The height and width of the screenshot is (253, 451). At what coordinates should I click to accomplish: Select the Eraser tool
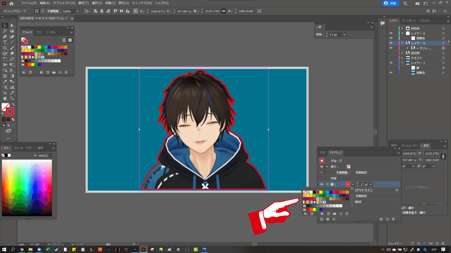[x=12, y=54]
